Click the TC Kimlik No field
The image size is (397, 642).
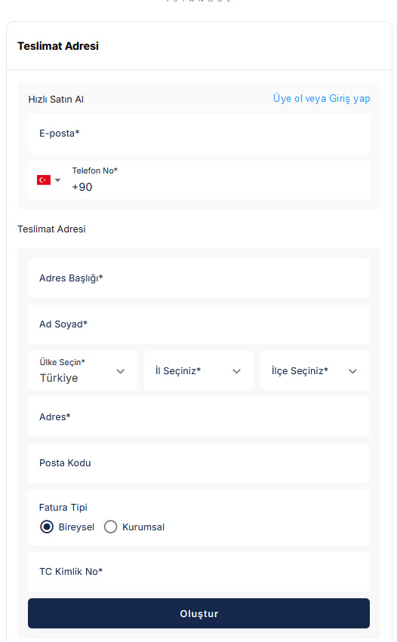[198, 572]
